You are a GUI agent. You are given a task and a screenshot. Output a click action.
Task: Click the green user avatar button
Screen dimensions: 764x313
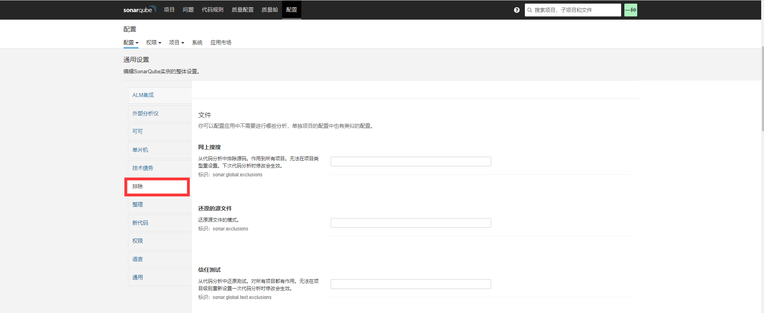coord(631,10)
